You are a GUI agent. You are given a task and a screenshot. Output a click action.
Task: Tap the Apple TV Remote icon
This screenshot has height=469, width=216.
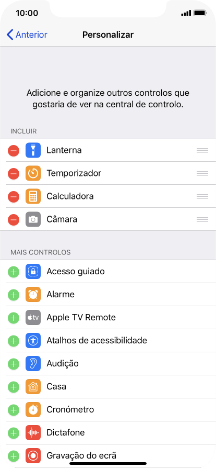(33, 318)
